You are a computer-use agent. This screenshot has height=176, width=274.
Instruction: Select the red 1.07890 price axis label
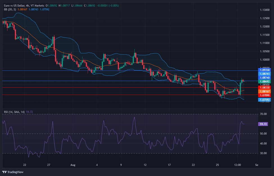(x=265, y=95)
